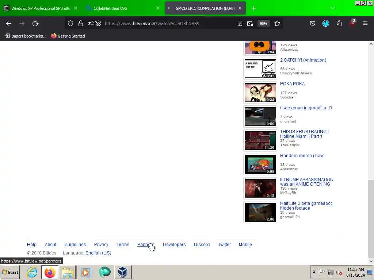Open the Terms footer link
The height and width of the screenshot is (280, 374).
click(123, 245)
